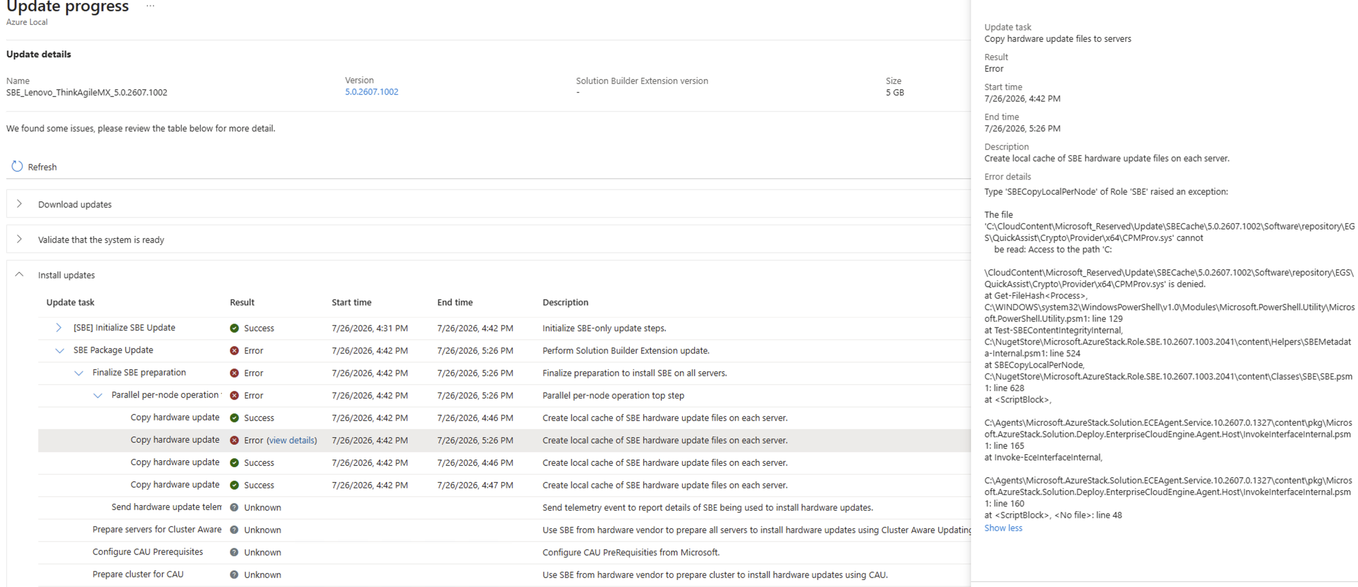
Task: Click the End time column header
Action: click(455, 302)
